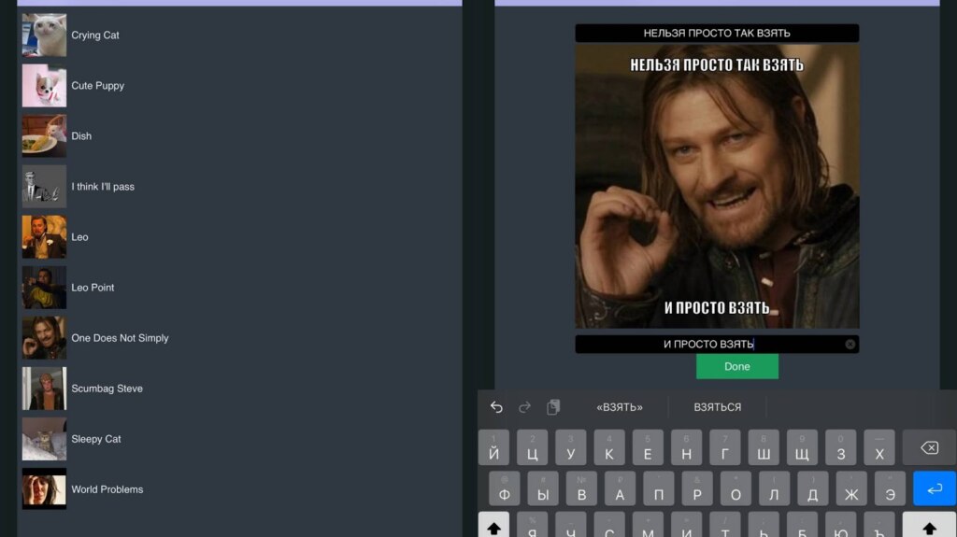The height and width of the screenshot is (537, 957).
Task: Pick the Sleepy Cat thumbnail
Action: point(44,439)
